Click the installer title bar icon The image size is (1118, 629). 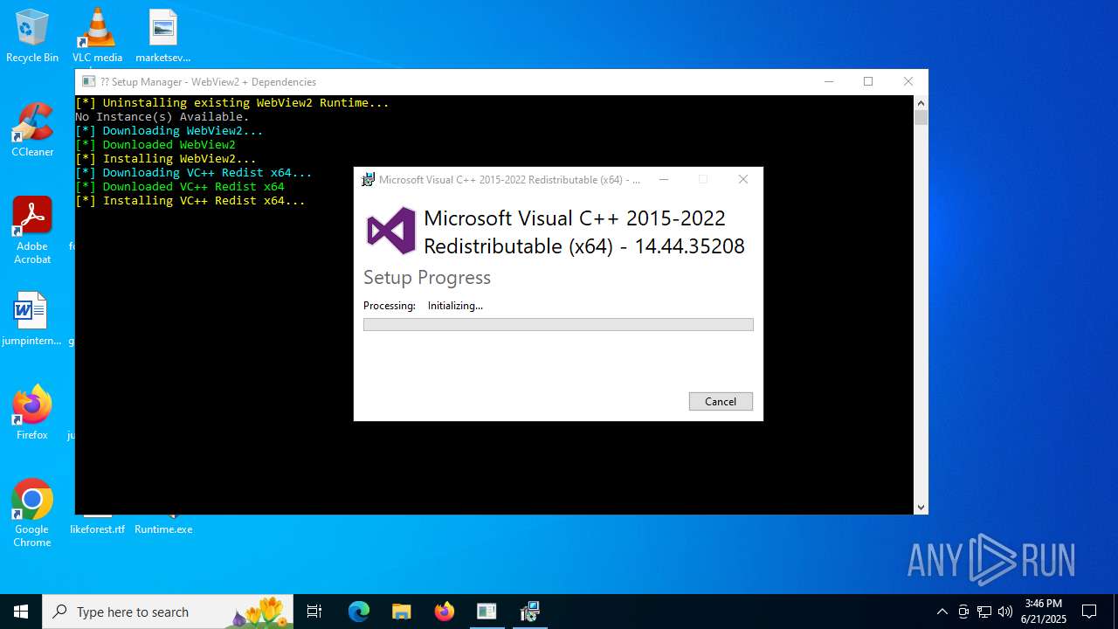[369, 179]
